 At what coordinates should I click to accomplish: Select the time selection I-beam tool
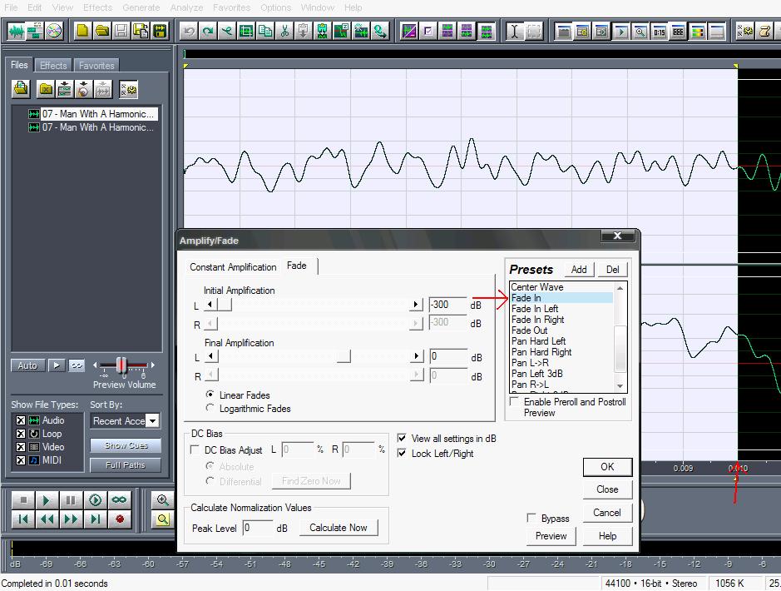(514, 32)
